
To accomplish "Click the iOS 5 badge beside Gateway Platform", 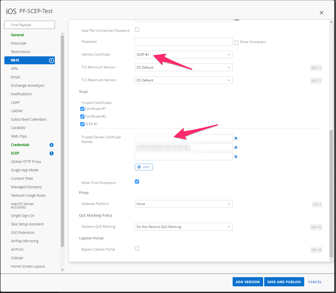I will (317, 204).
